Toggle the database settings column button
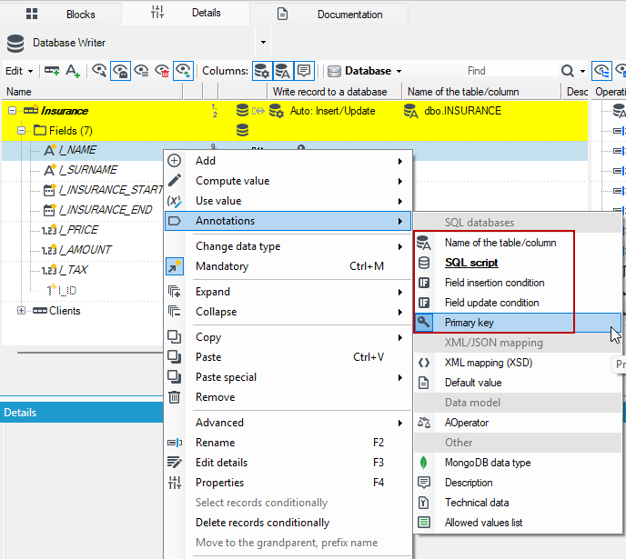Image resolution: width=626 pixels, height=559 pixels. [262, 71]
